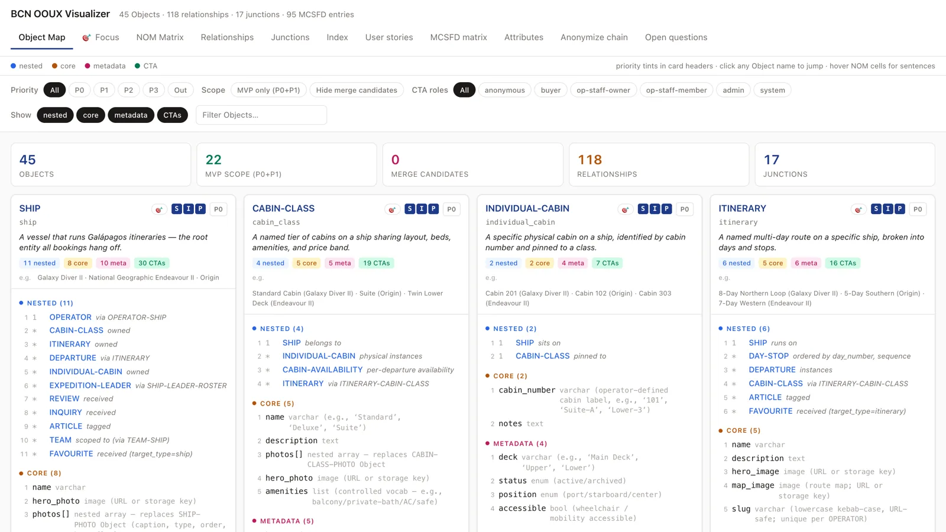This screenshot has width=946, height=532.
Task: Jump to CABIN-AVAILABILITY in CABIN-CLASS card
Action: tap(322, 370)
